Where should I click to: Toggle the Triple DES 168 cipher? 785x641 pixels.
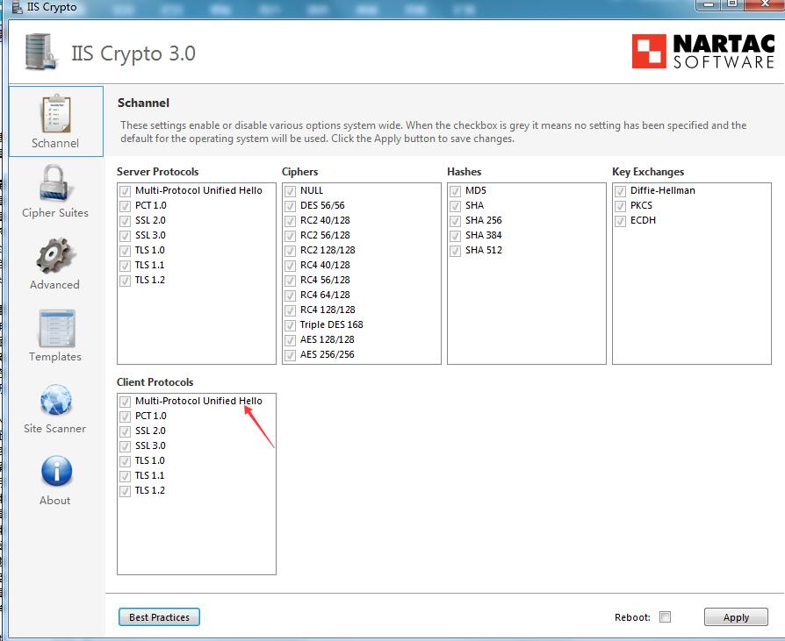tap(290, 324)
